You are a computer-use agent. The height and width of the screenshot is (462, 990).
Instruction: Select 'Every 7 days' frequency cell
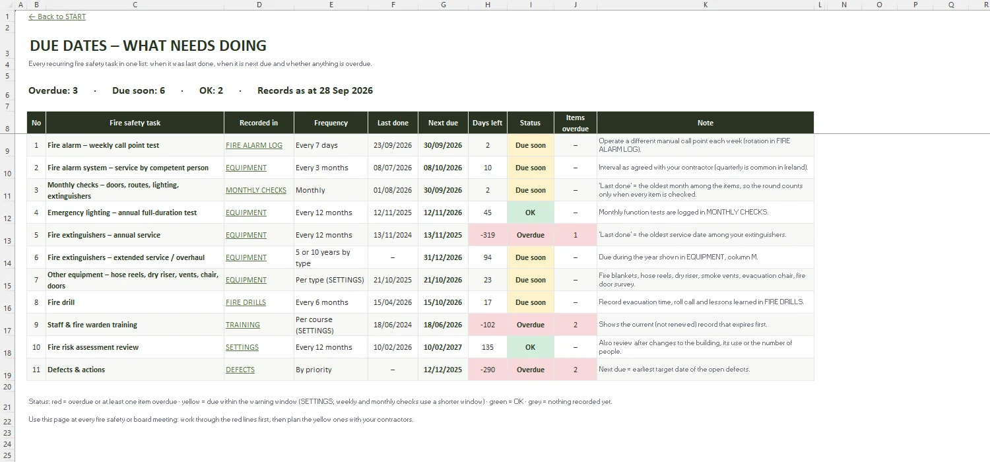tap(331, 145)
